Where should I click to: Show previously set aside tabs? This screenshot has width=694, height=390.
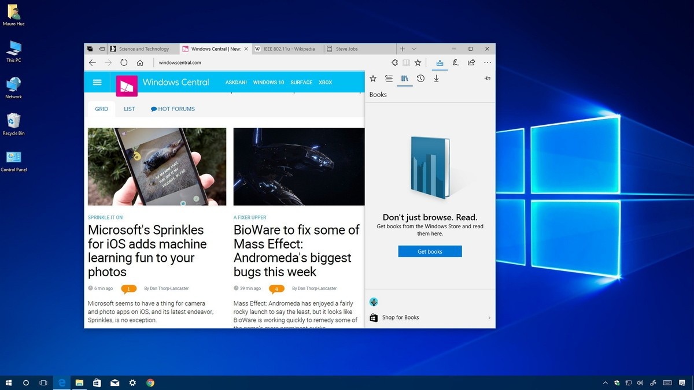point(102,49)
